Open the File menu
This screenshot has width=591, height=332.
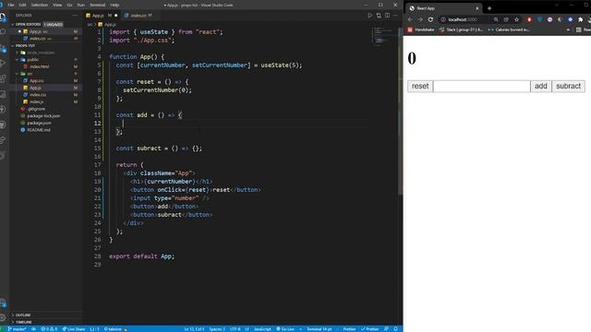point(11,5)
